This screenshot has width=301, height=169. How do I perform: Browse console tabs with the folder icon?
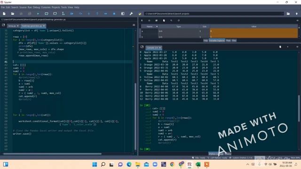(142, 47)
